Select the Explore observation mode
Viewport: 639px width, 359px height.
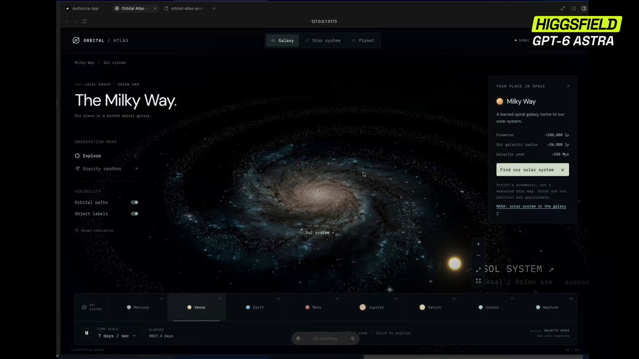click(x=106, y=156)
